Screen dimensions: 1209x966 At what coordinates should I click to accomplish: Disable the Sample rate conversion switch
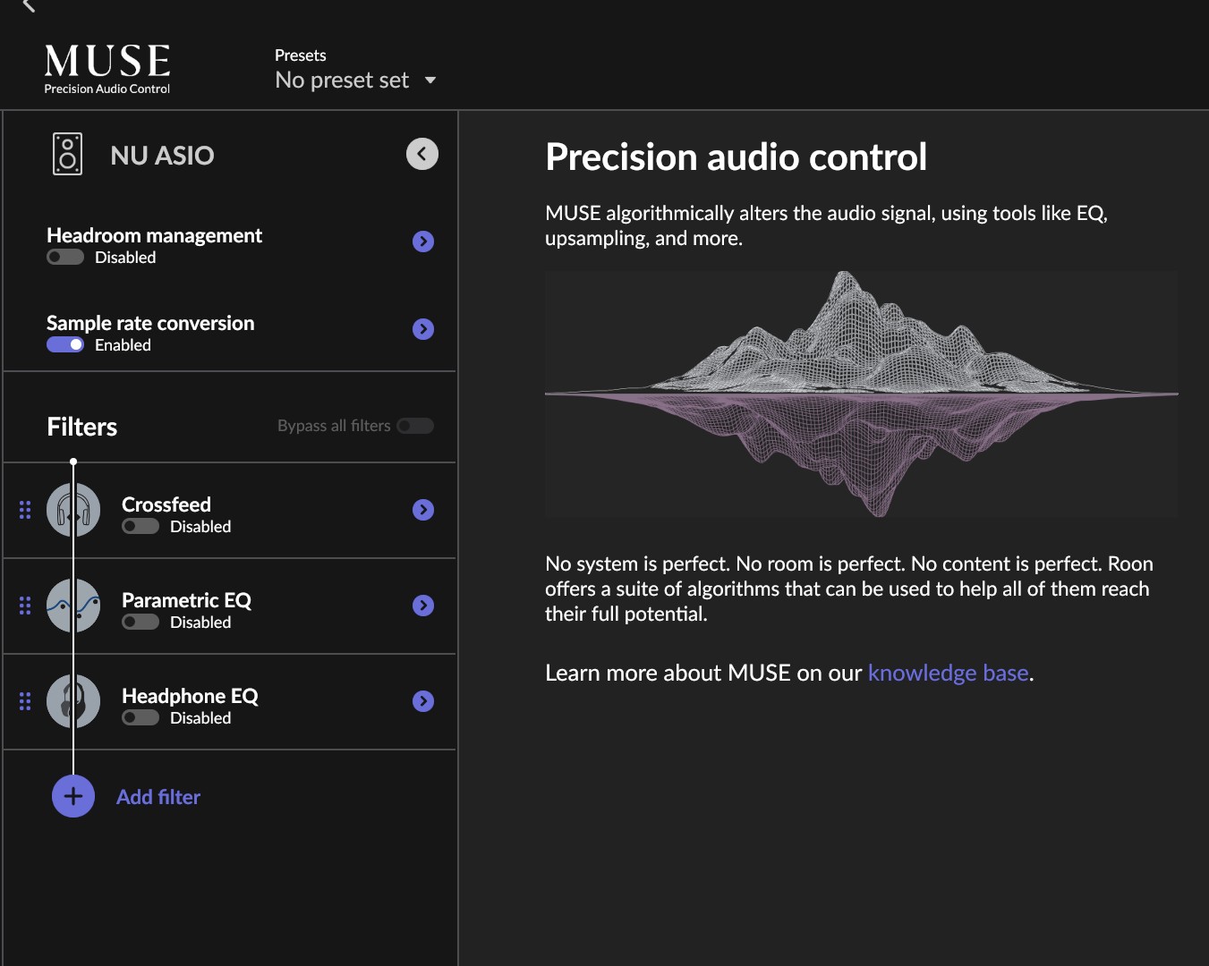point(65,345)
